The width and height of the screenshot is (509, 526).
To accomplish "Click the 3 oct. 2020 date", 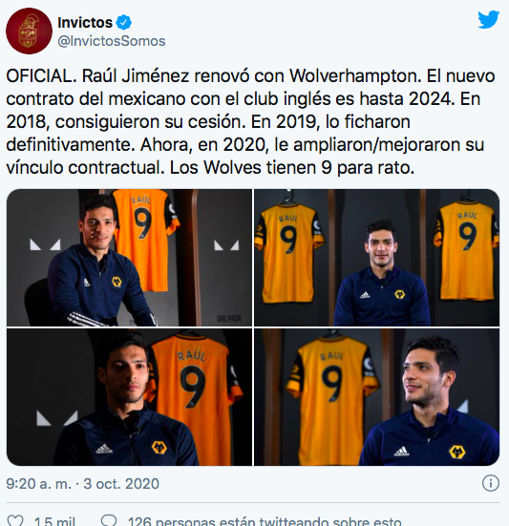I will point(121,484).
